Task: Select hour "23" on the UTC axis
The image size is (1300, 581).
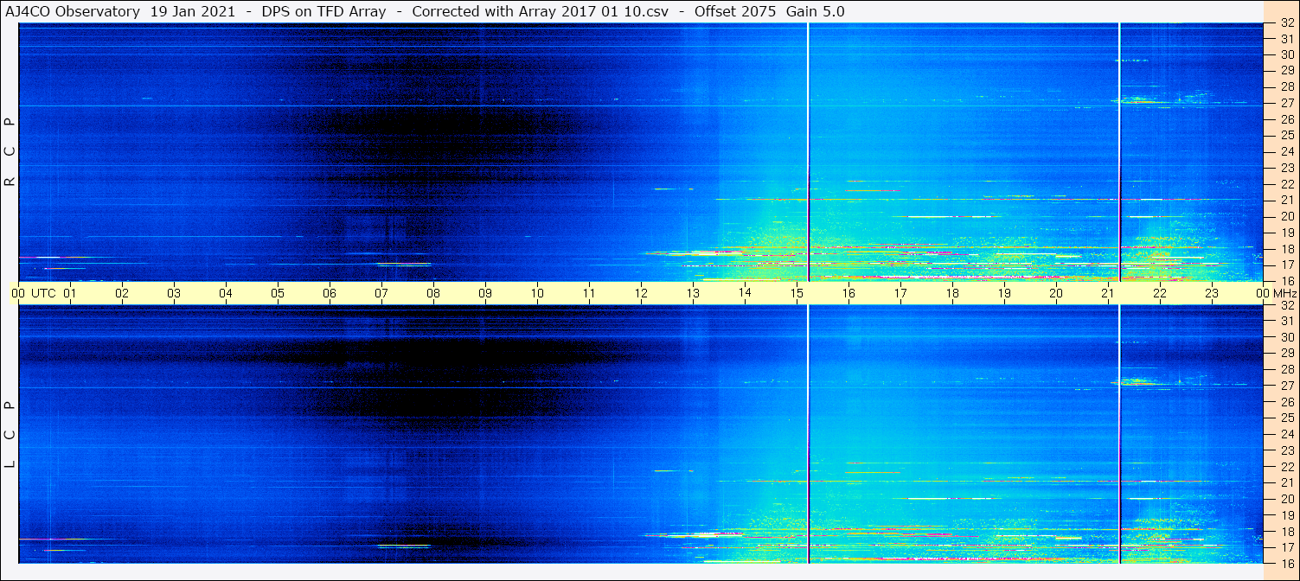Action: pos(1212,293)
